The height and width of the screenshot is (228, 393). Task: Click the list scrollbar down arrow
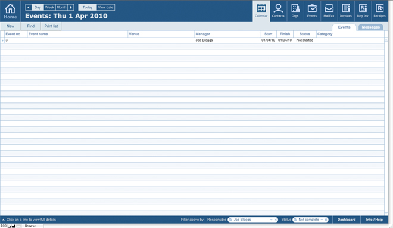pyautogui.click(x=386, y=214)
